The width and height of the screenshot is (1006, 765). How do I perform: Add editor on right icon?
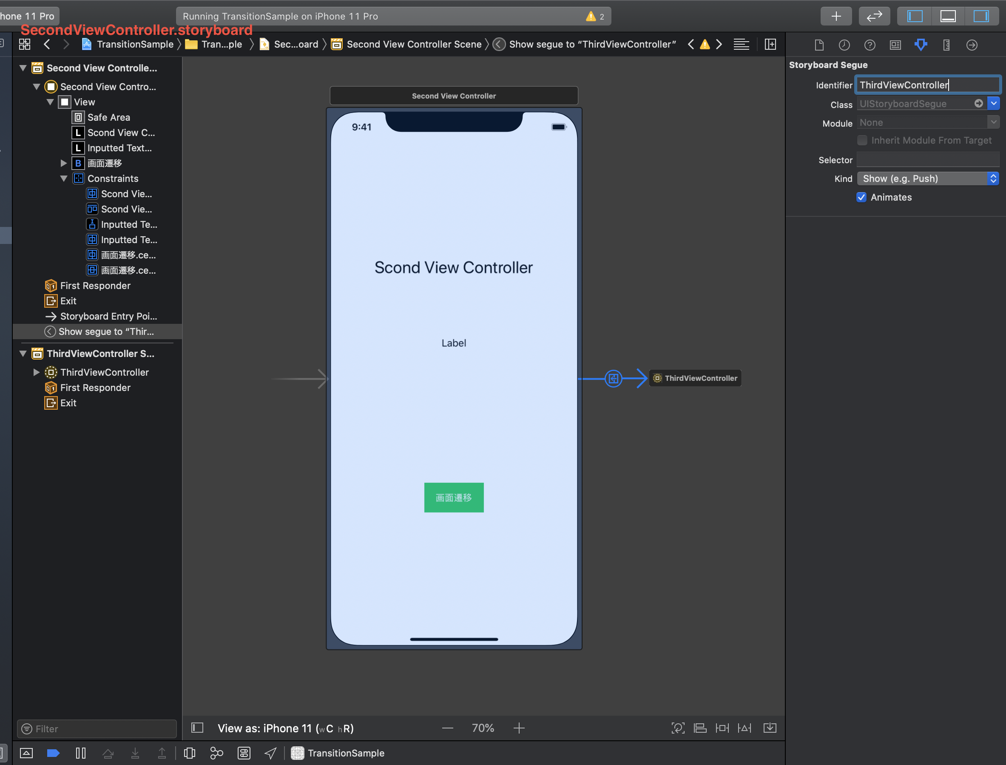(x=770, y=44)
